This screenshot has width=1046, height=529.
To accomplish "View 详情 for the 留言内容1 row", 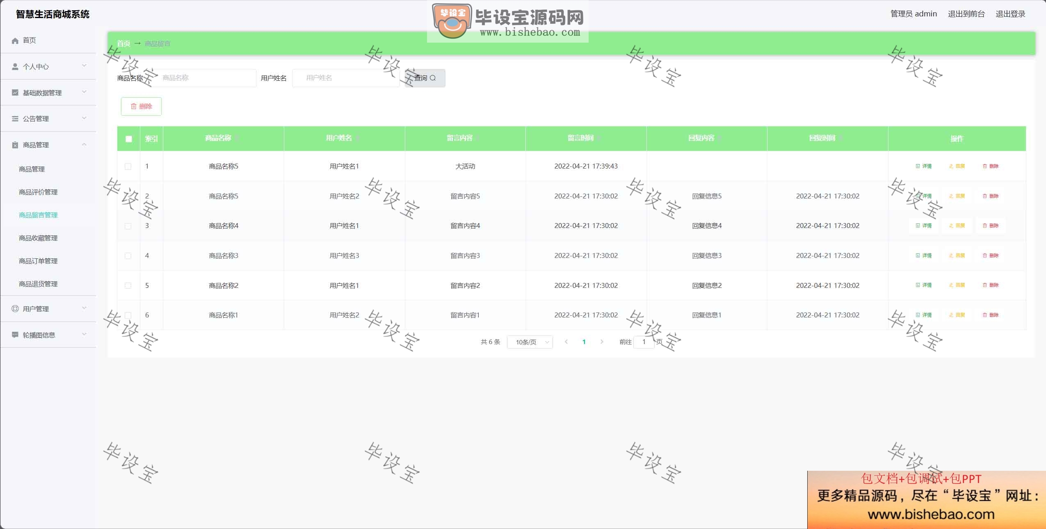I will click(924, 315).
